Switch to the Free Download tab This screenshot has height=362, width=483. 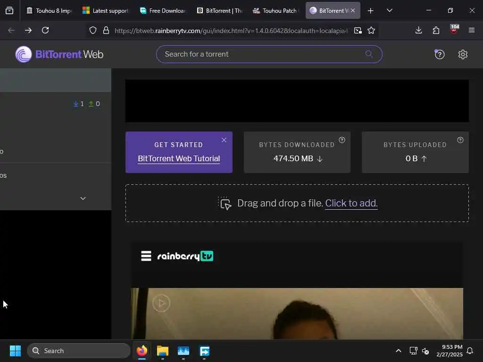click(x=163, y=10)
